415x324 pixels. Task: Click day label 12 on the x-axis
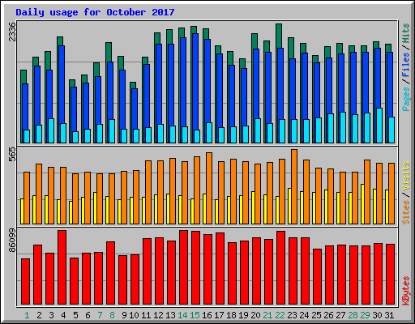158,315
